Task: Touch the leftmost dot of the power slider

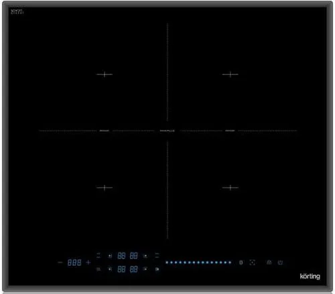Action: (x=167, y=263)
